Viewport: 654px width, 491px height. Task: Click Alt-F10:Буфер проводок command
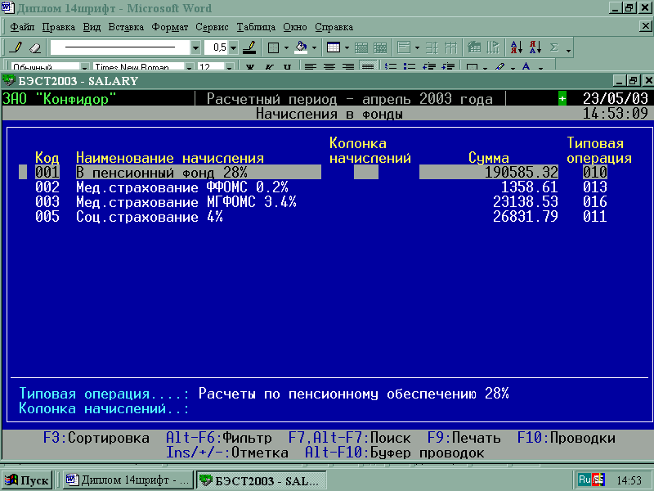click(395, 453)
